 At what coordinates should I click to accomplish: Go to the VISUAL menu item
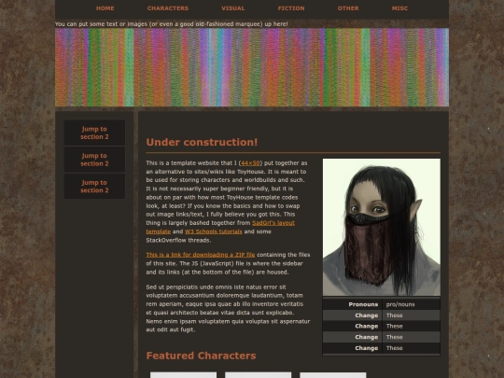pos(233,8)
